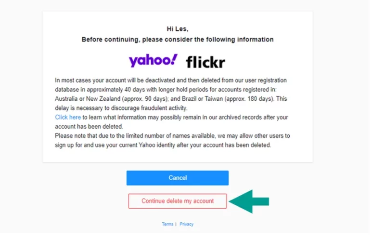Click the line mentioning approximately 40 days

tap(166, 90)
